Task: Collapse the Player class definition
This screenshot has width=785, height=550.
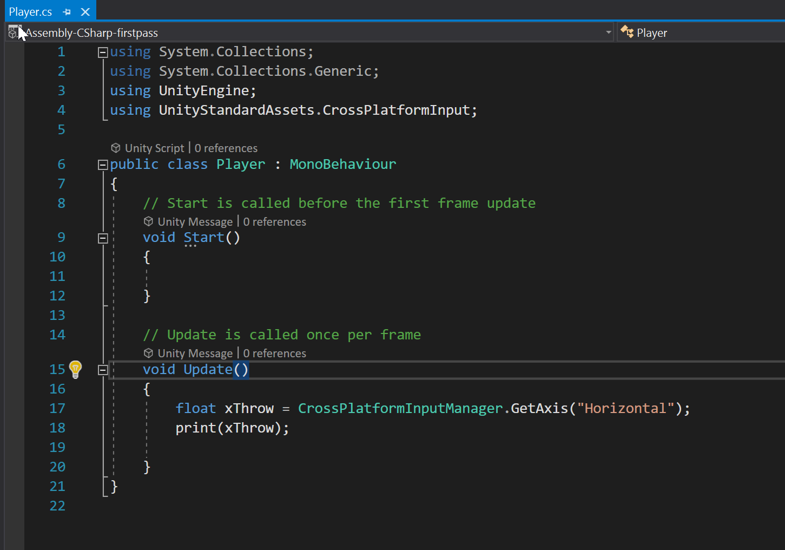Action: pyautogui.click(x=103, y=165)
